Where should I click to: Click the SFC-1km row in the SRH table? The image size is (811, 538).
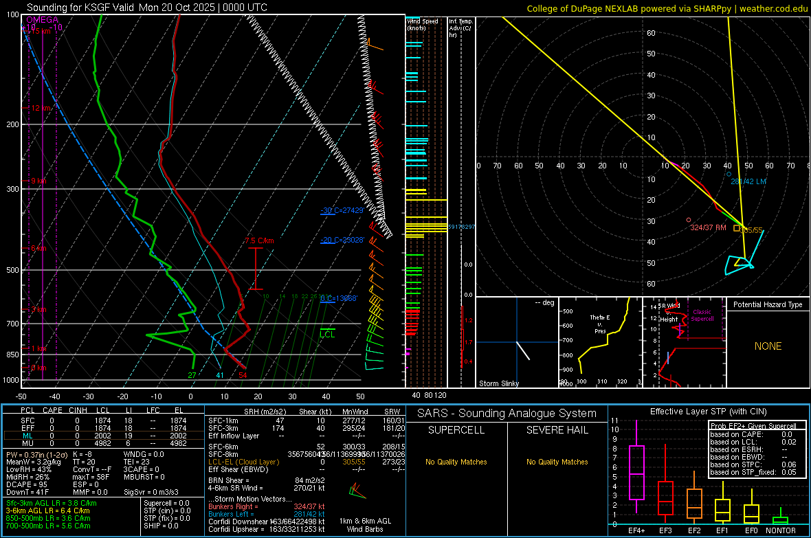pos(307,421)
